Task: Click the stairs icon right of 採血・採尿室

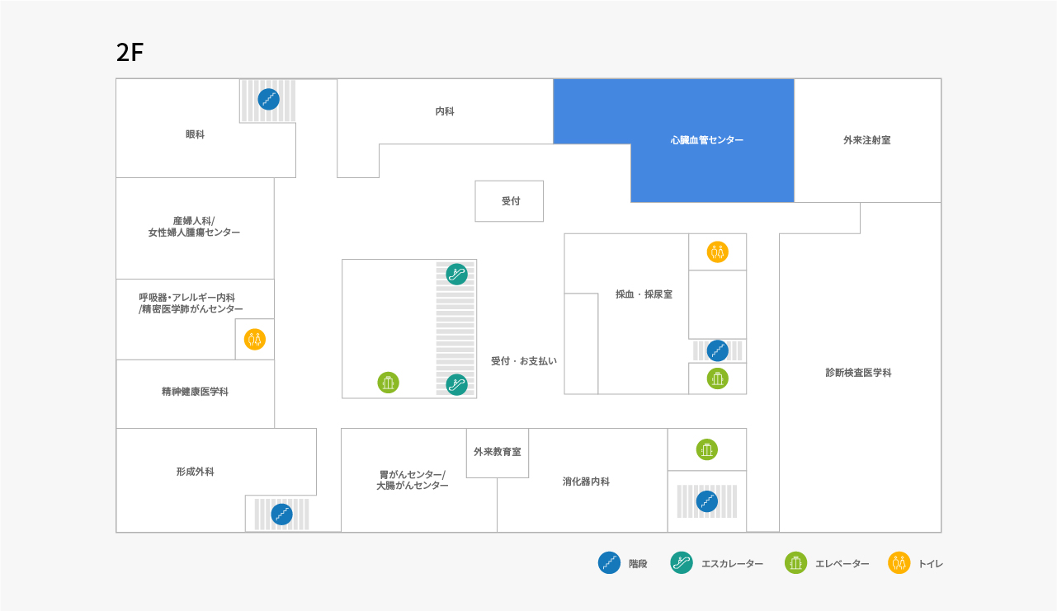Action: tap(718, 350)
